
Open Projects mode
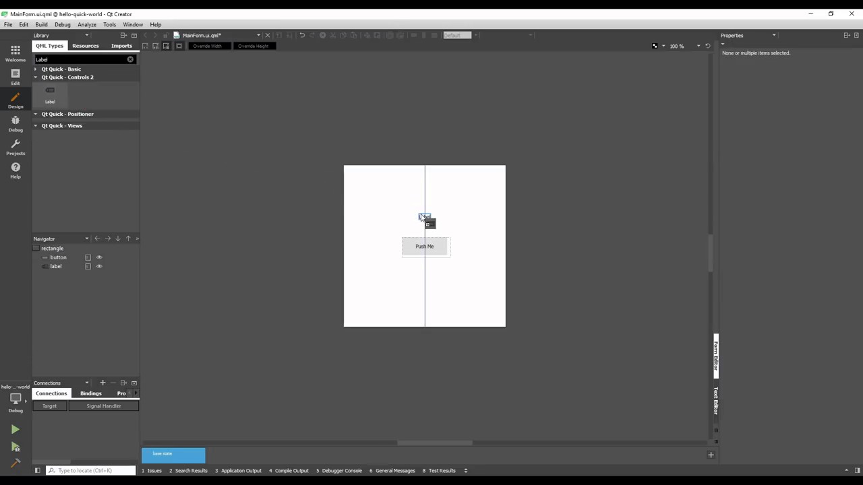pyautogui.click(x=15, y=147)
